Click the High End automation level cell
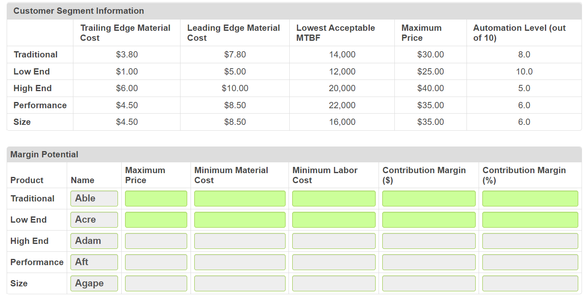 click(x=524, y=88)
